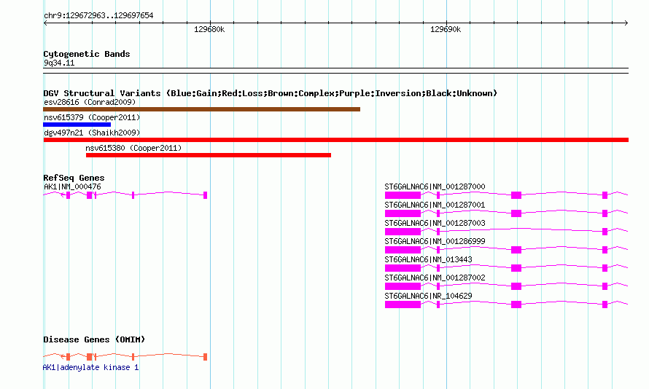Click the brown esv28616 complex variant bar
The height and width of the screenshot is (389, 649).
pyautogui.click(x=201, y=109)
